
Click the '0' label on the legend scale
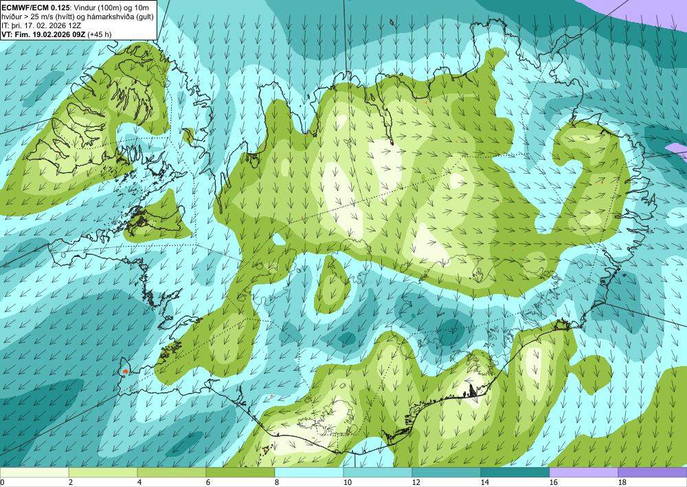2,482
